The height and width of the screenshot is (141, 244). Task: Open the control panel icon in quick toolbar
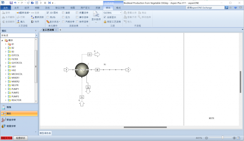[37, 3]
